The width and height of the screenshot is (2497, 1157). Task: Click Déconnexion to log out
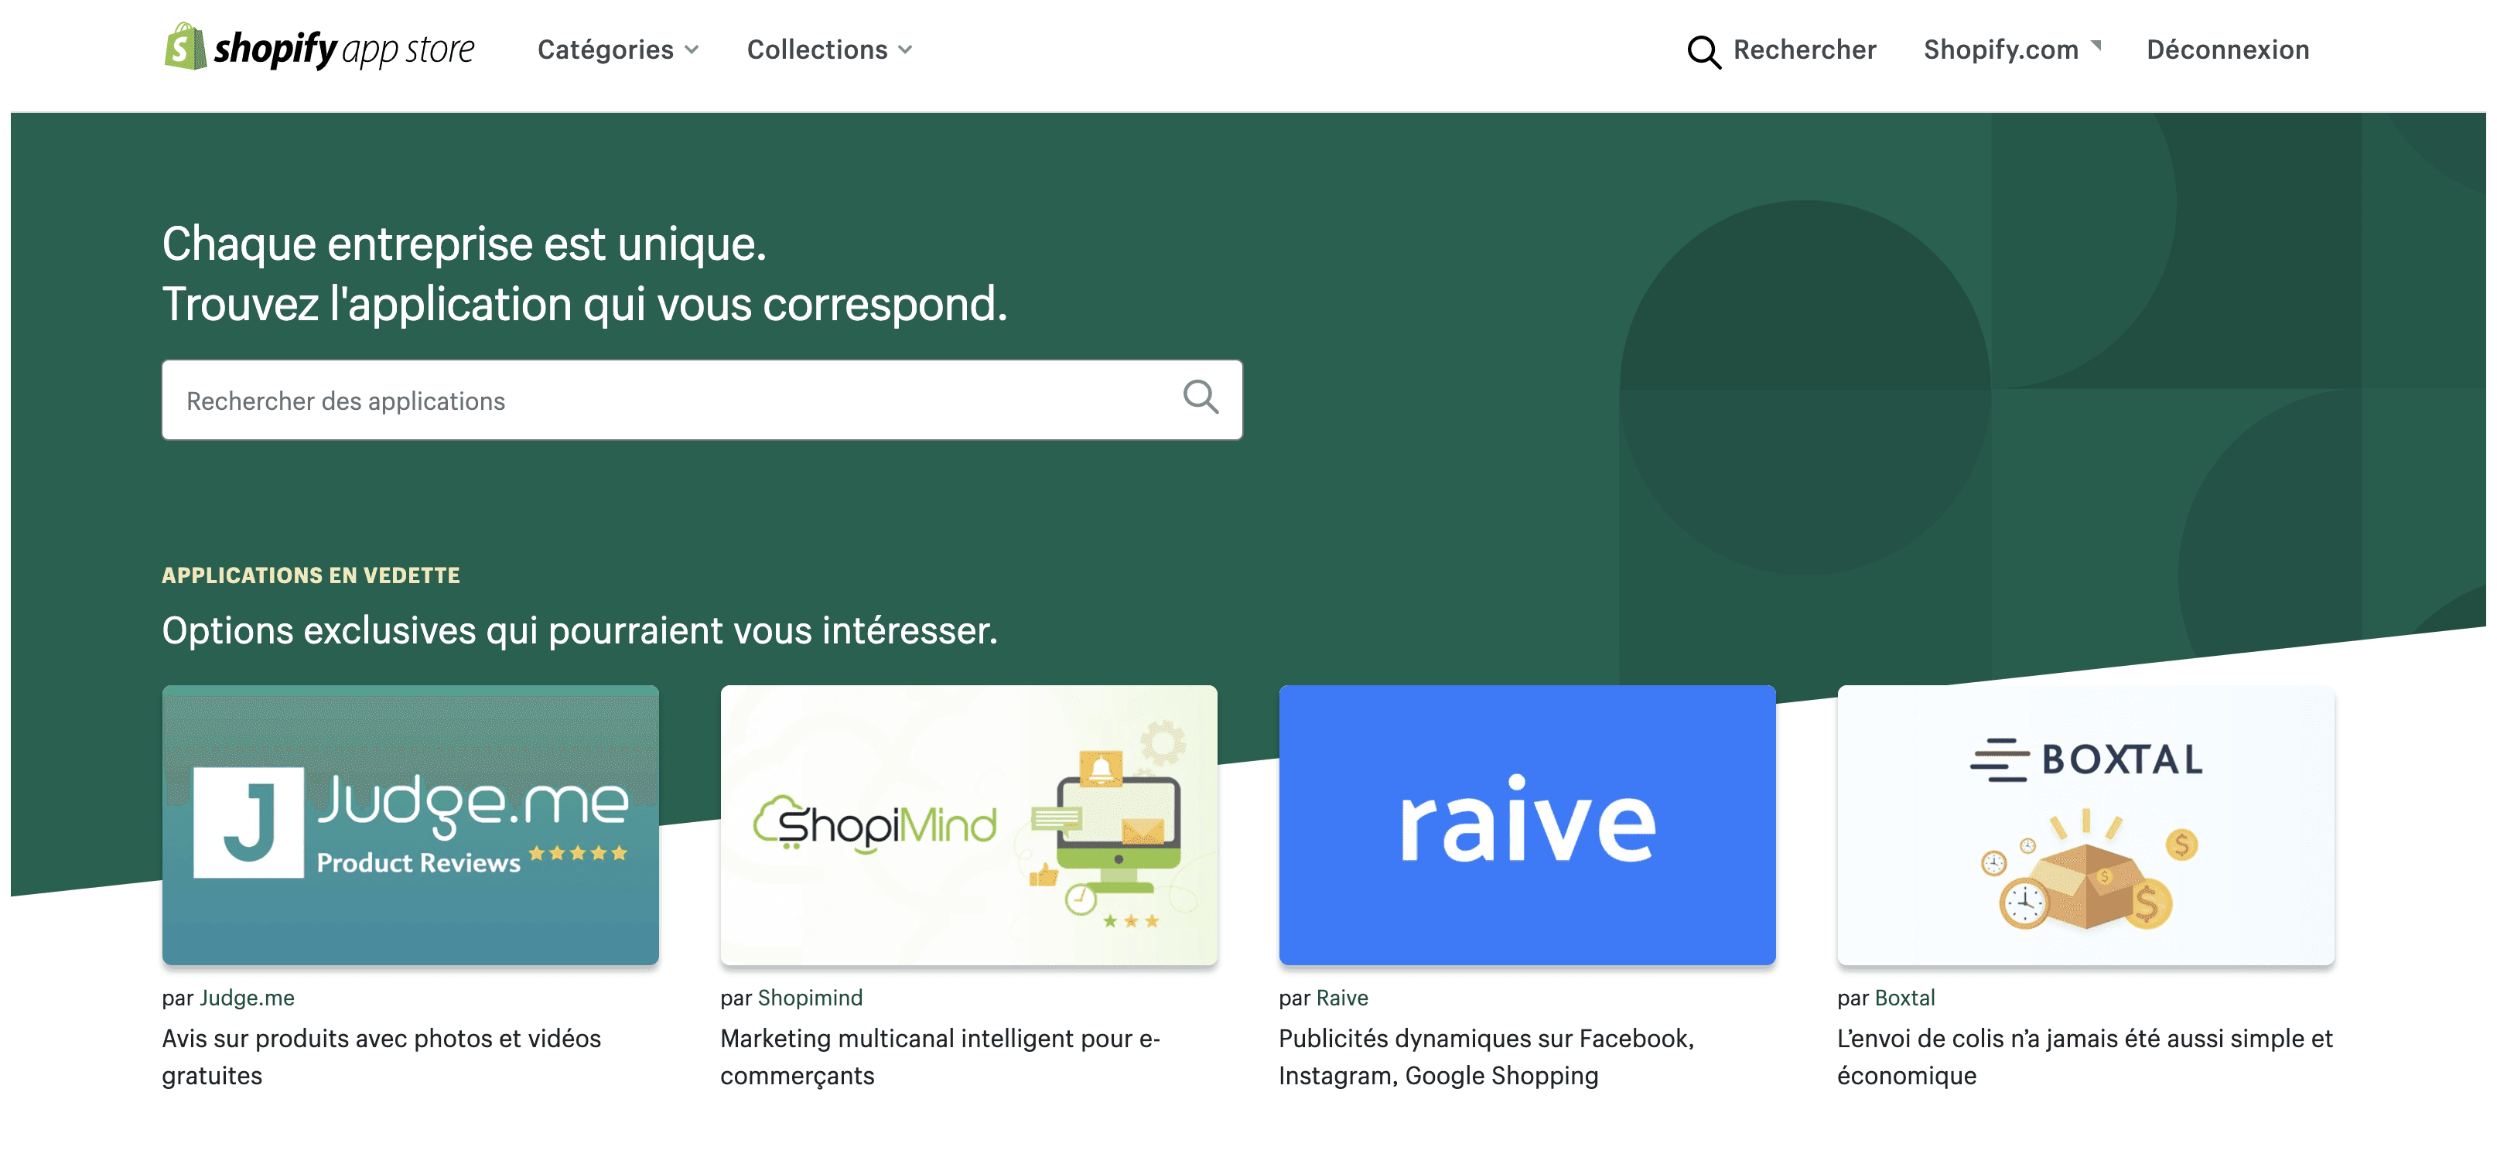(2226, 49)
